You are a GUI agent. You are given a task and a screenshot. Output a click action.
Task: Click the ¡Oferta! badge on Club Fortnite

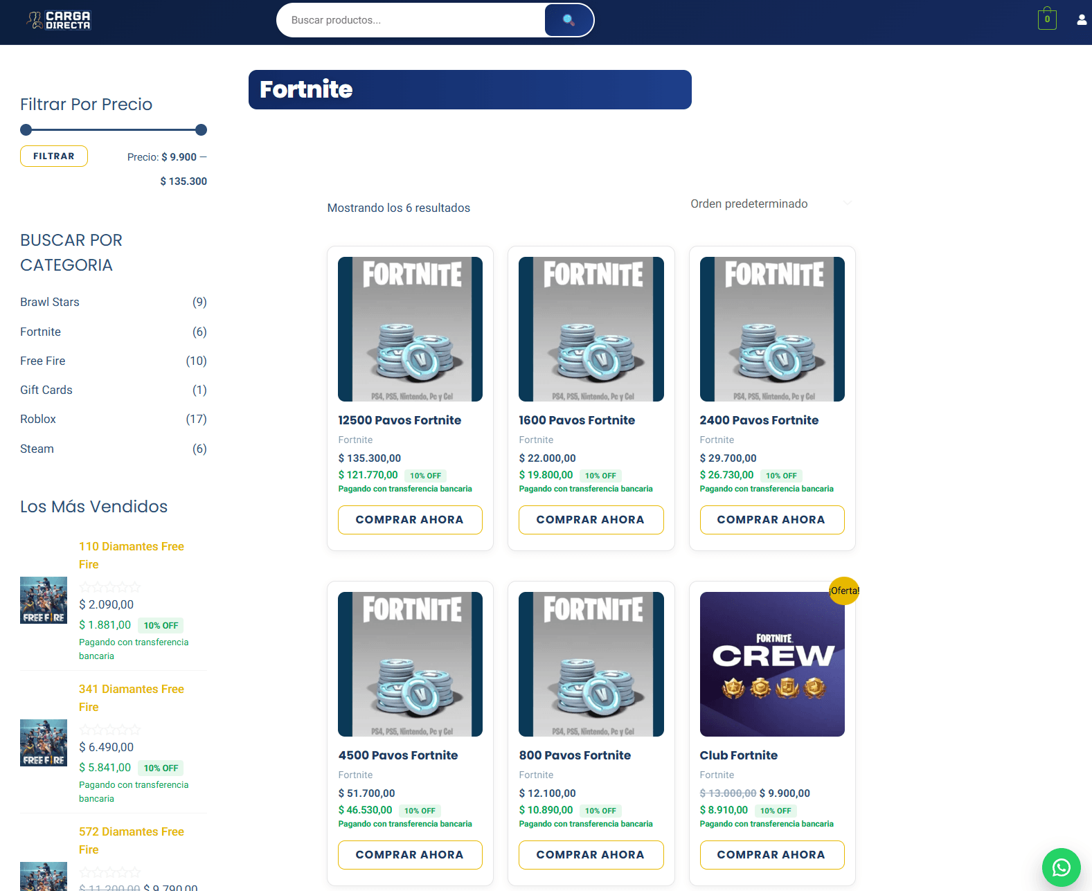[844, 591]
